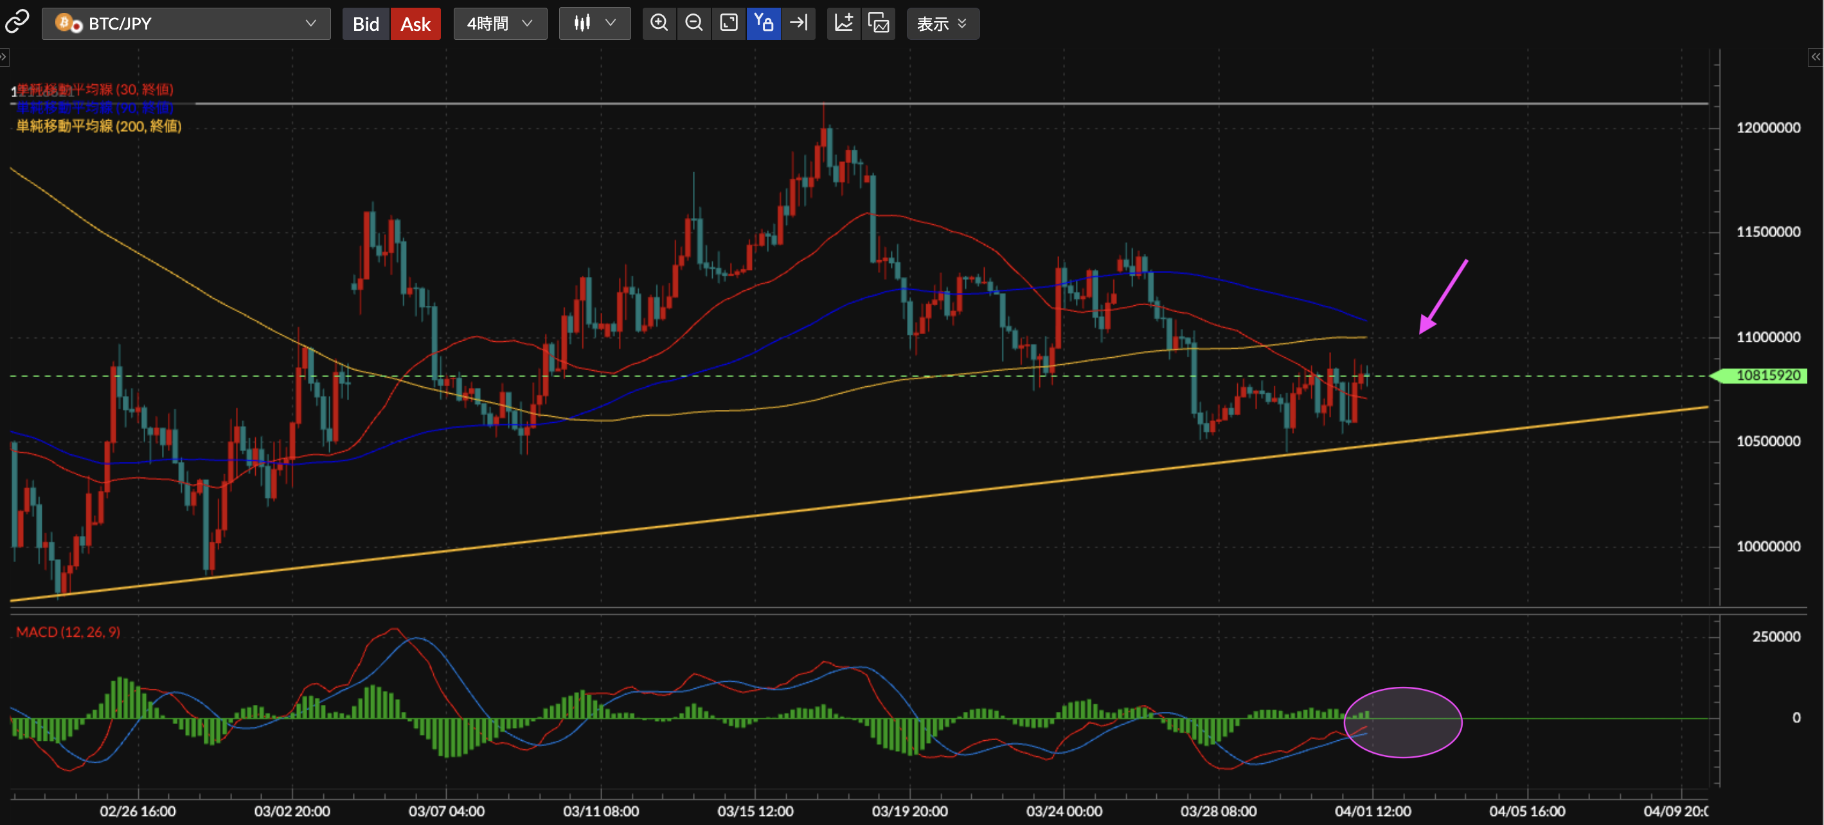Click the add indicator icon
The height and width of the screenshot is (825, 1824).
click(843, 22)
